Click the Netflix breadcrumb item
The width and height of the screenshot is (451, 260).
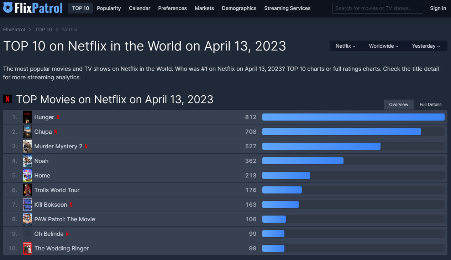[70, 30]
